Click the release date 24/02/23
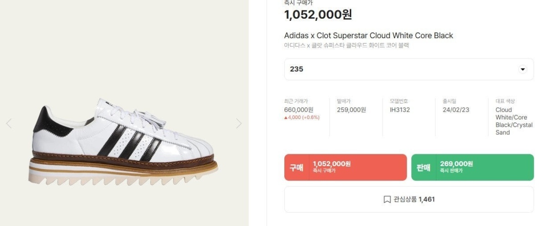The width and height of the screenshot is (546, 226). [457, 110]
